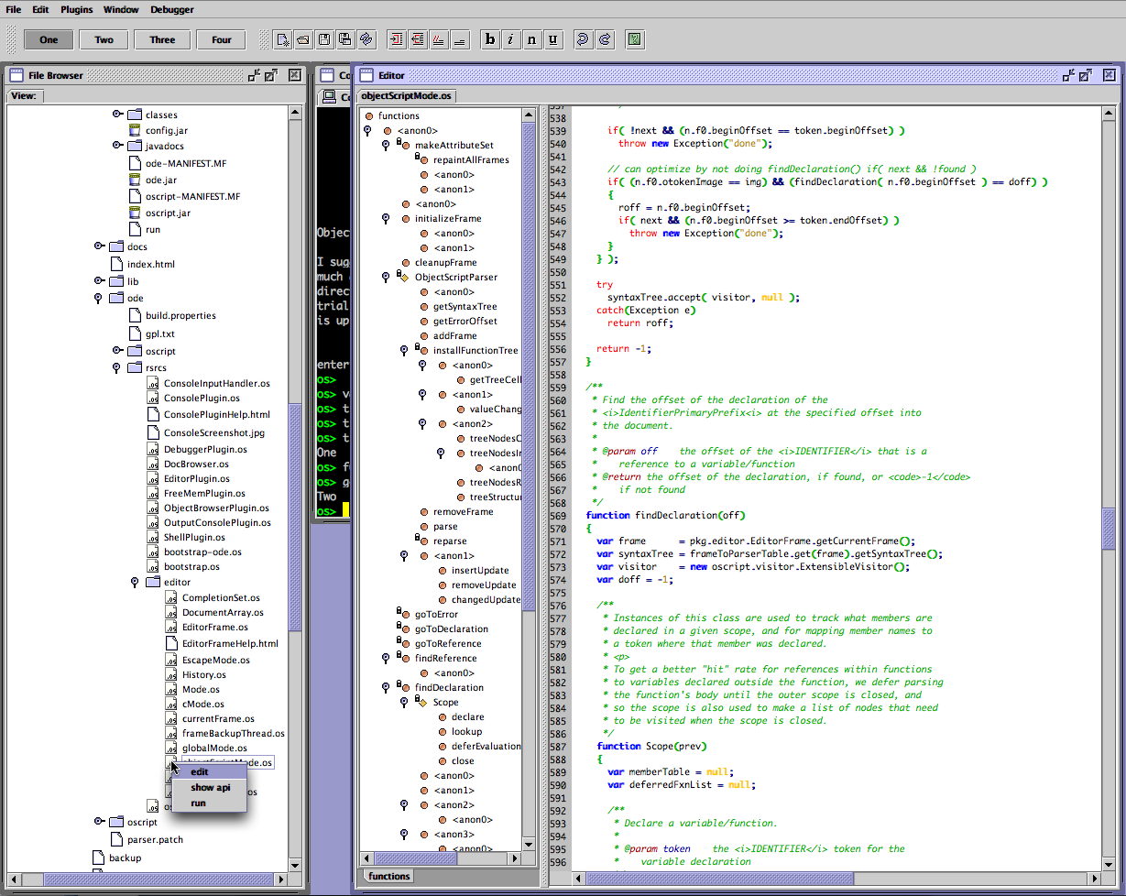Click the save (floppy disk) toolbar icon
Viewport: 1126px width, 896px height.
(x=324, y=39)
